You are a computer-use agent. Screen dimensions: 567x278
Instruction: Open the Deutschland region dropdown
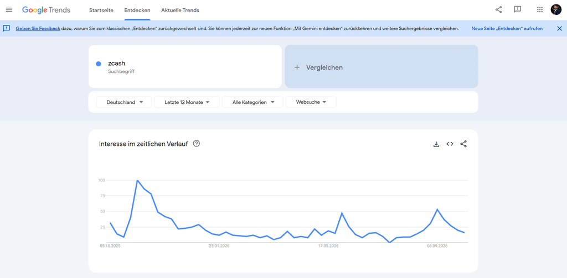point(125,102)
